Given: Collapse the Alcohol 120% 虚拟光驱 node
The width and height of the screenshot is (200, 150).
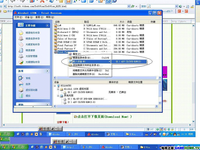Looking at the screenshot, I should click(58, 89).
